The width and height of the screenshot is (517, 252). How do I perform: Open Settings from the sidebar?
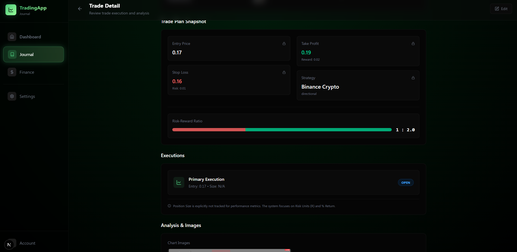click(27, 96)
